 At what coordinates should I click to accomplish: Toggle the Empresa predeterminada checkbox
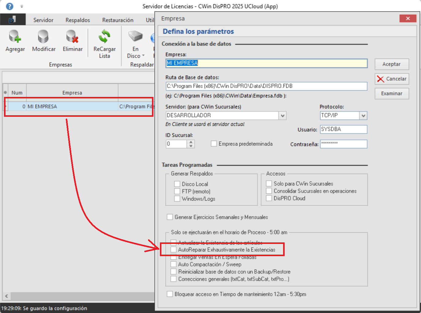point(214,144)
